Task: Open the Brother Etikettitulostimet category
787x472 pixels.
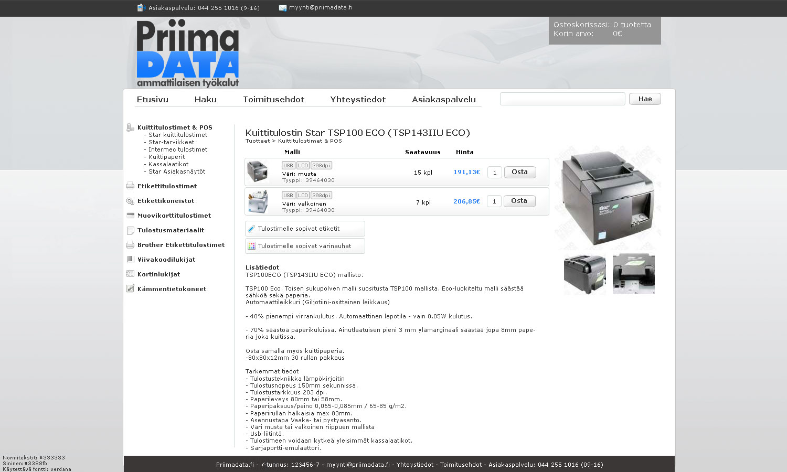Action: (x=181, y=245)
